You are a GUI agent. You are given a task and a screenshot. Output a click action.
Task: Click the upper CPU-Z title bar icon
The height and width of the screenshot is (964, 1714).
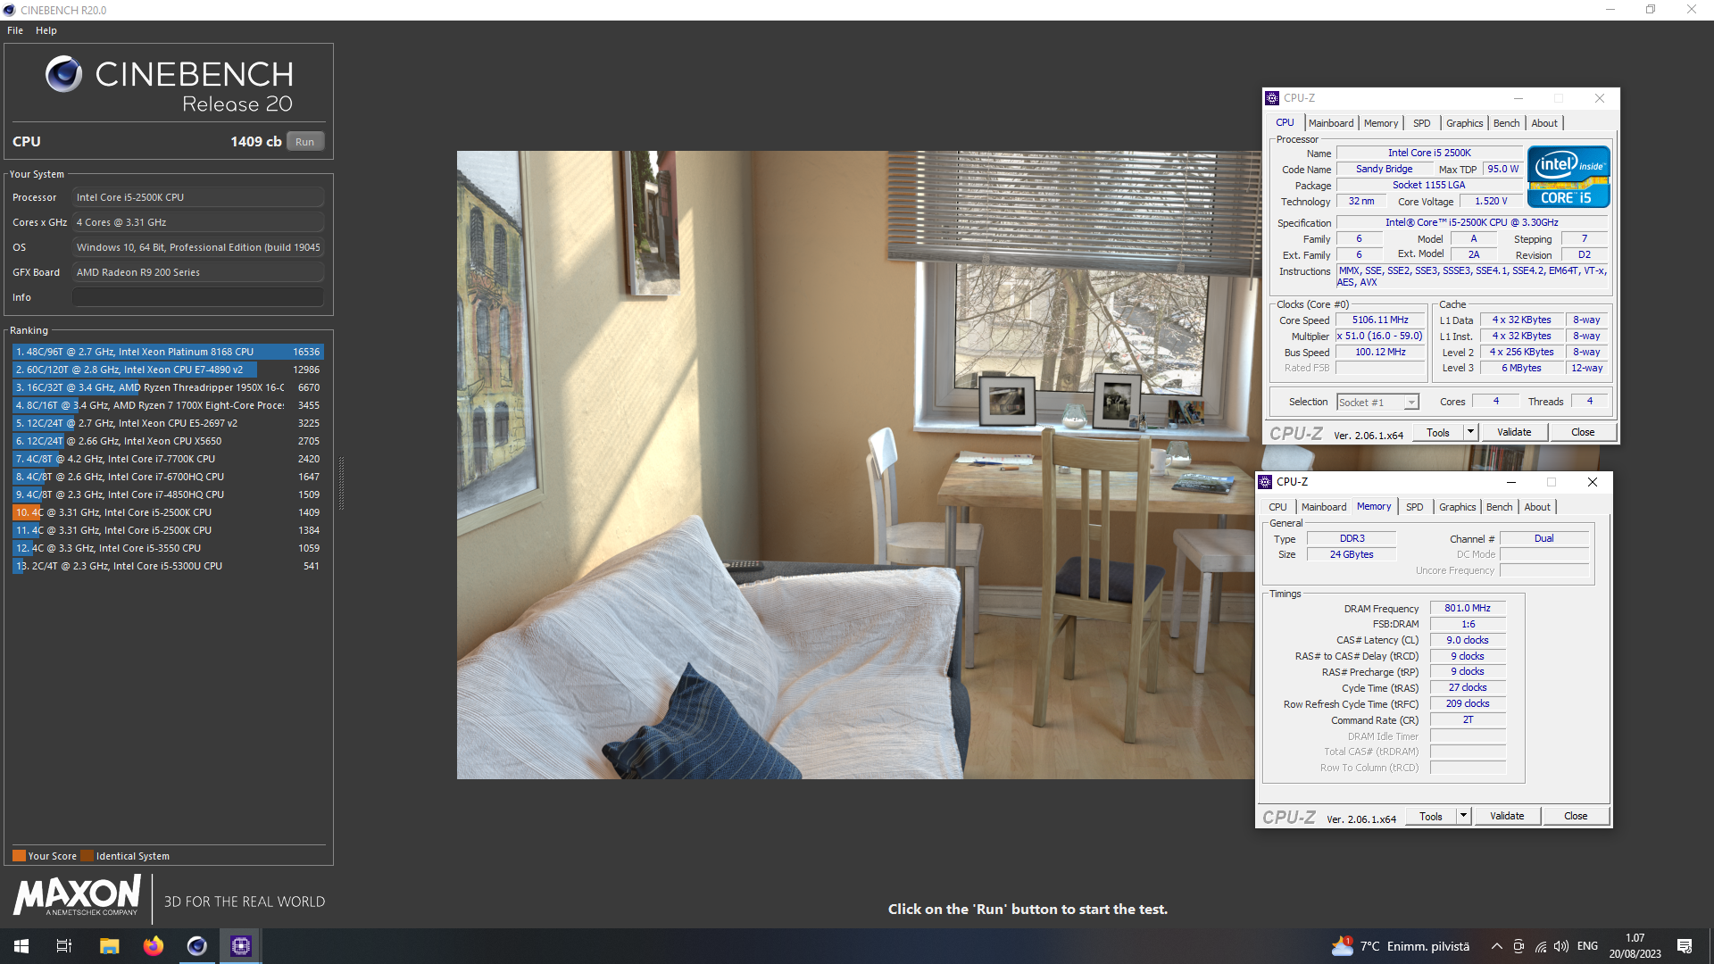(1272, 98)
